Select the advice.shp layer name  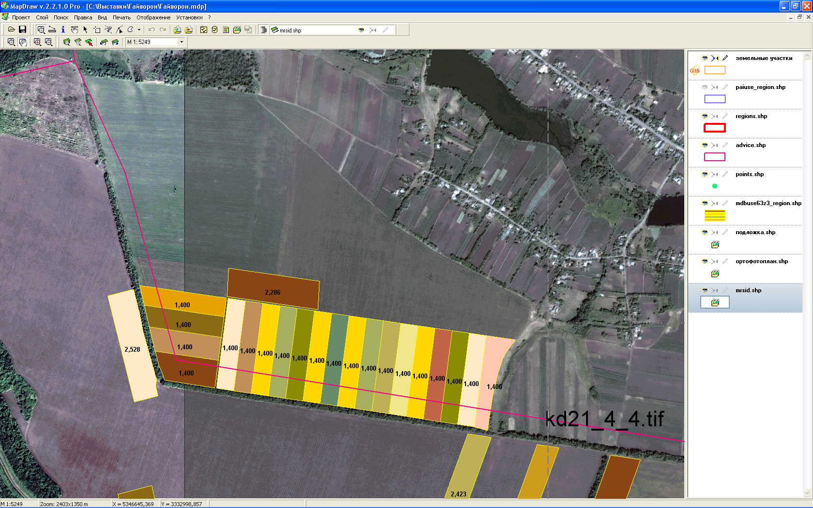(x=751, y=145)
